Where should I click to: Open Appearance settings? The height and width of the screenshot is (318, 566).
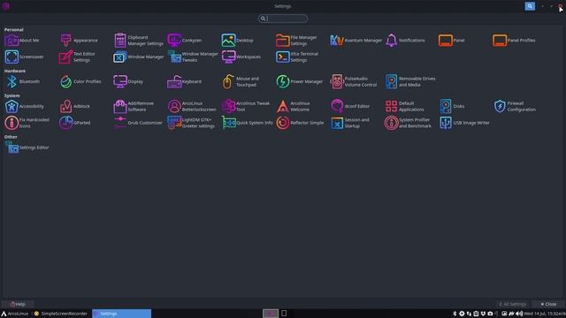point(79,41)
